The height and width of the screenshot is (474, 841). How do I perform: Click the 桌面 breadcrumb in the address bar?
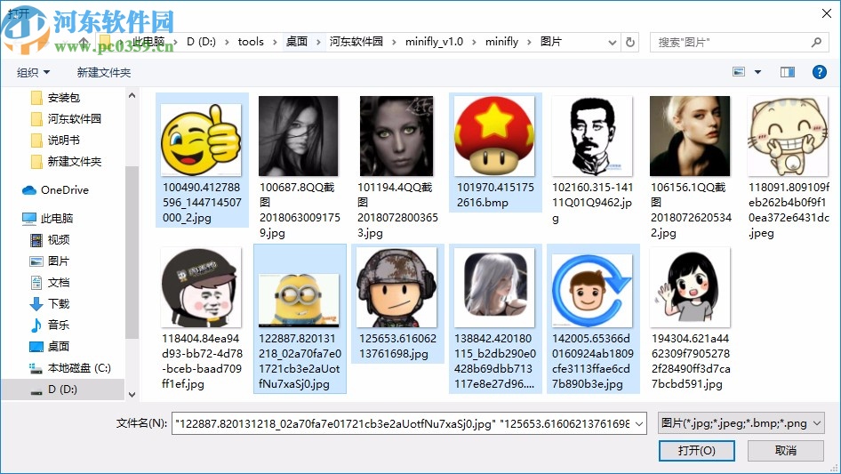click(x=297, y=41)
